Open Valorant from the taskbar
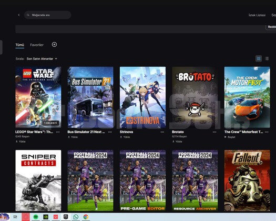 pyautogui.click(x=56, y=217)
